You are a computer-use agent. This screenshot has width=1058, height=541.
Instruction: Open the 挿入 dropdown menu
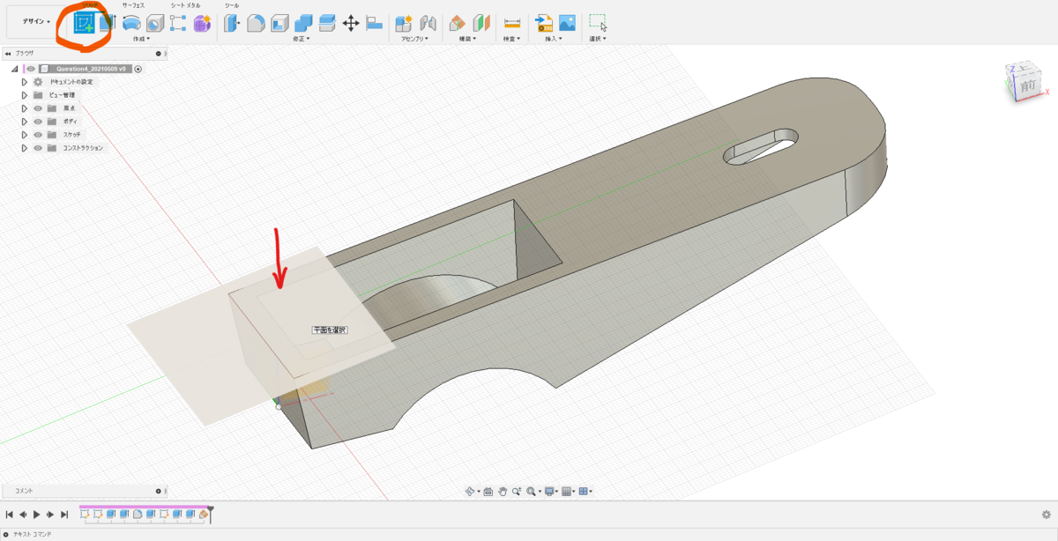click(x=555, y=39)
